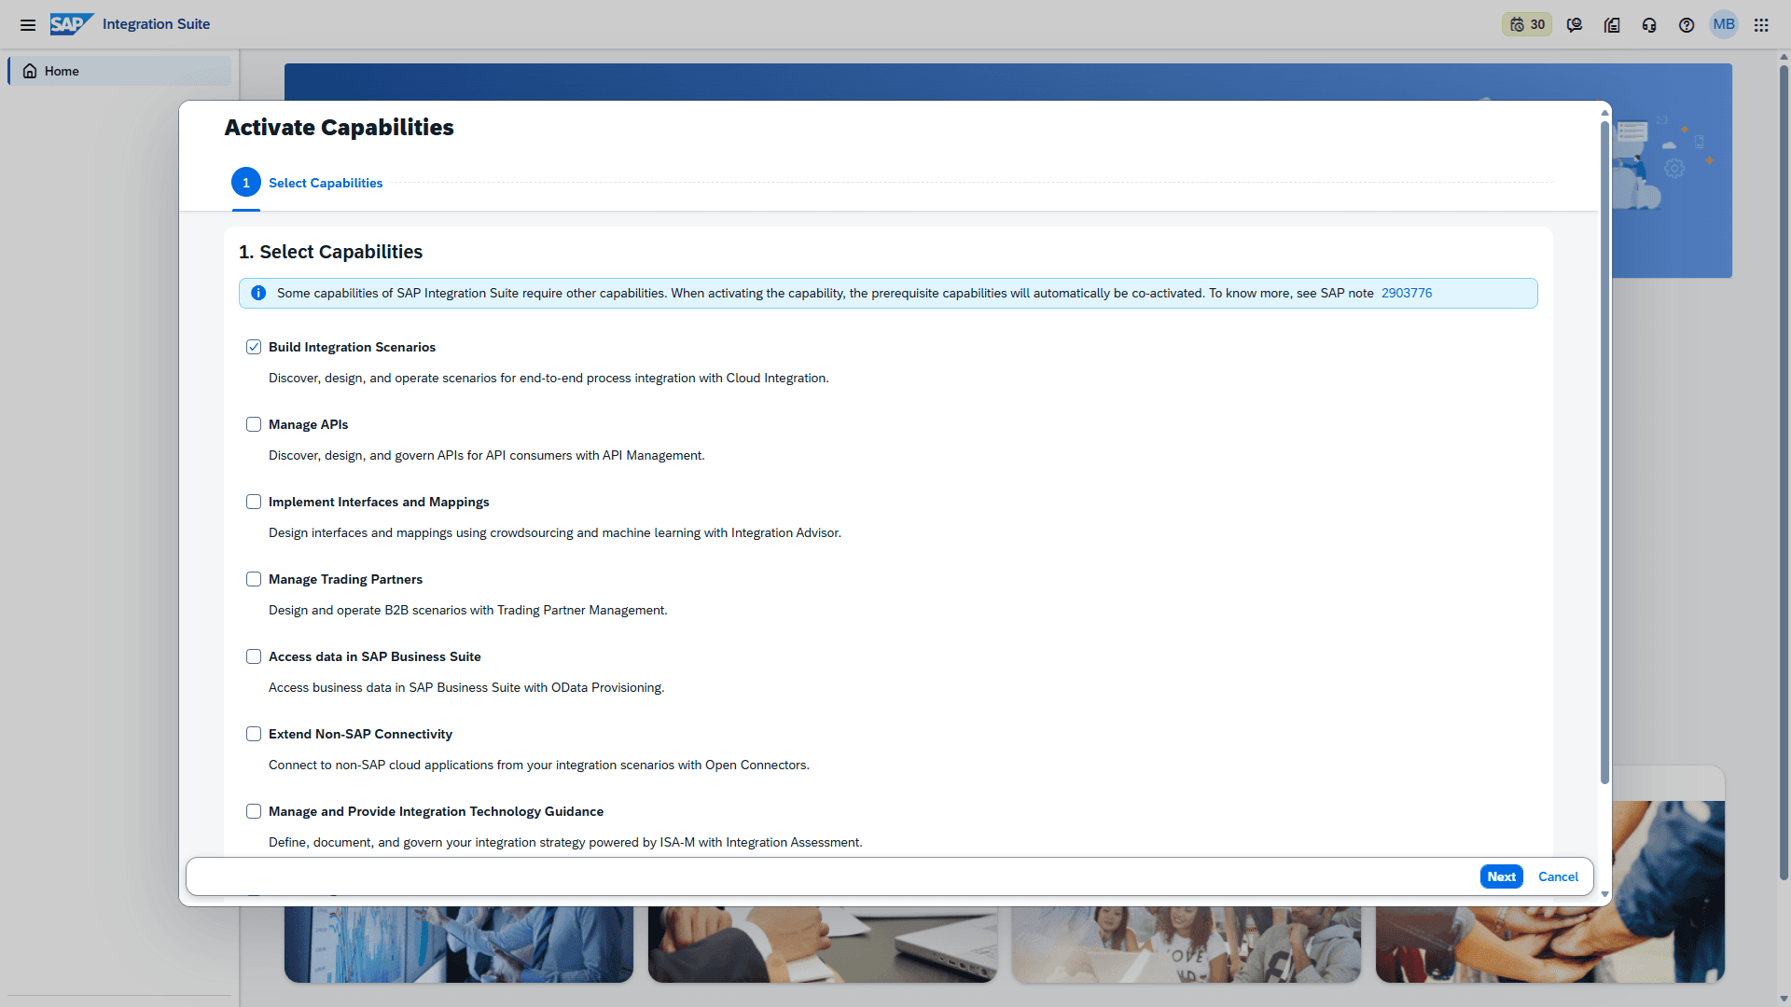Cancel the Activate Capabilities dialog
This screenshot has width=1791, height=1007.
click(x=1558, y=876)
